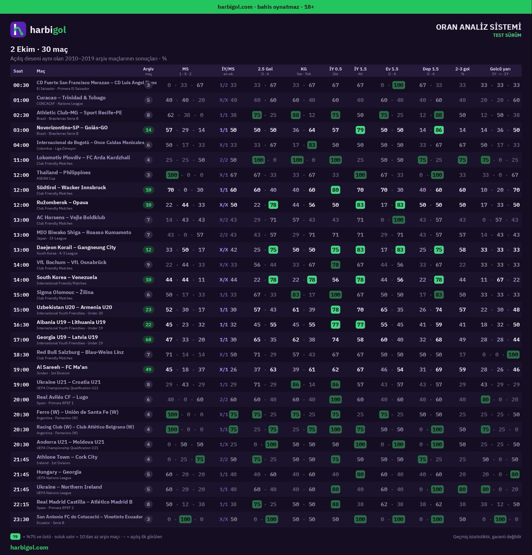This screenshot has height=555, width=532.
Task: Select the MS 1·X·2 column header
Action: [185, 71]
